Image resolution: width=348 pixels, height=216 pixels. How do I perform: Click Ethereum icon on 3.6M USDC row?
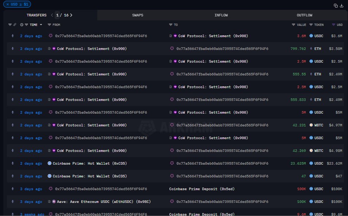13,36
